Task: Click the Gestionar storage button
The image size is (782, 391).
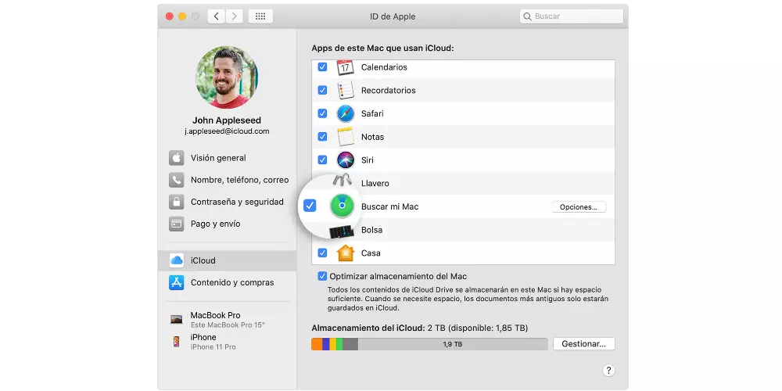Action: [583, 344]
